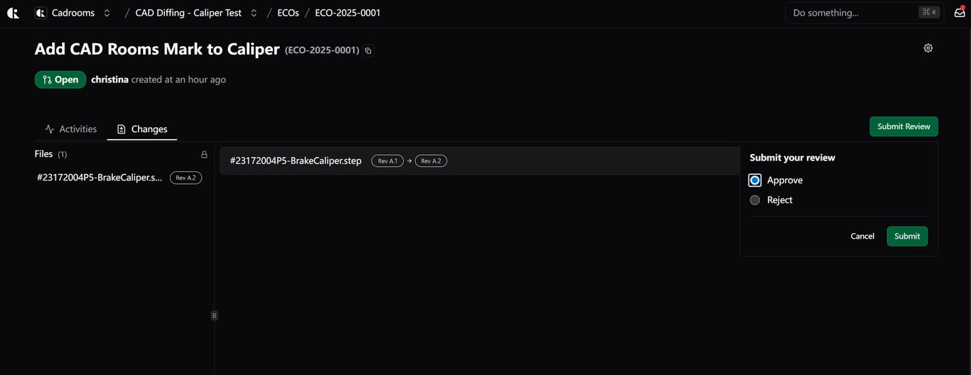
Task: Click Rev A.1 badge in file header
Action: (x=387, y=161)
